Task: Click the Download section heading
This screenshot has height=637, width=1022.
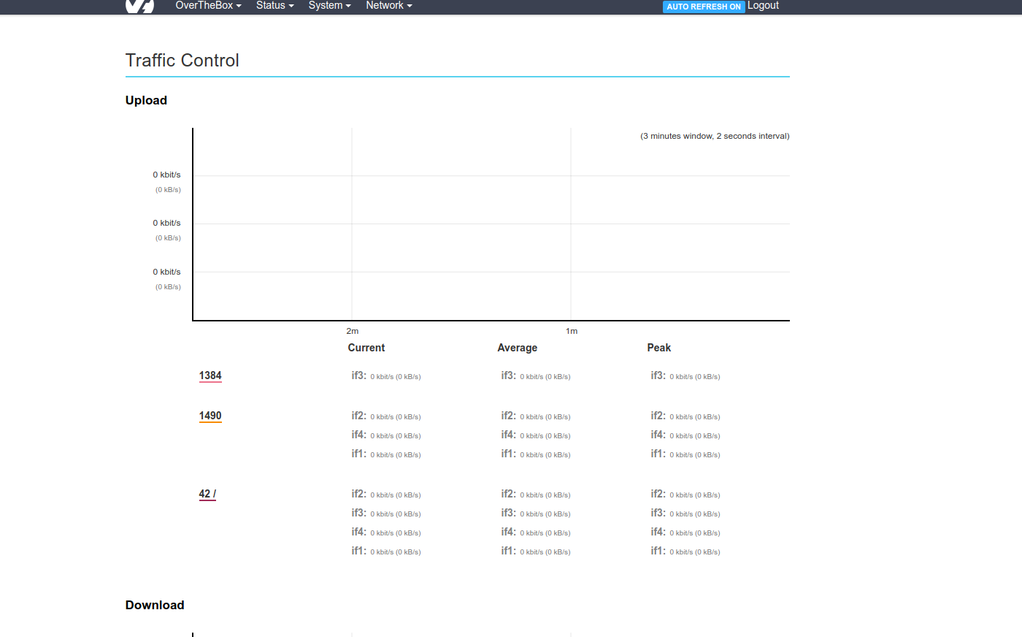Action: (155, 605)
